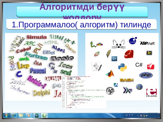Click the striped seashell logo

pos(97,54)
